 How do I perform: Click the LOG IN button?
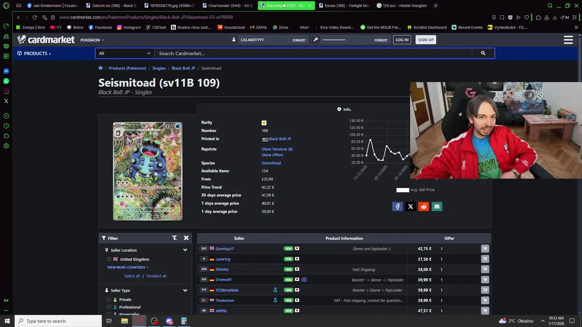pos(402,40)
